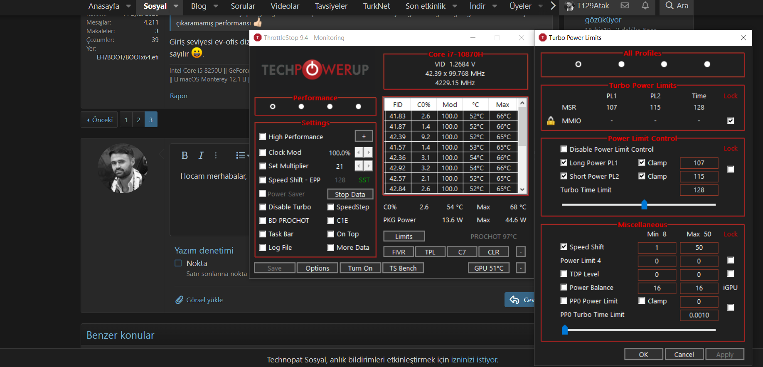This screenshot has height=367, width=763.
Task: Click the minus button beside CLR
Action: tap(521, 252)
